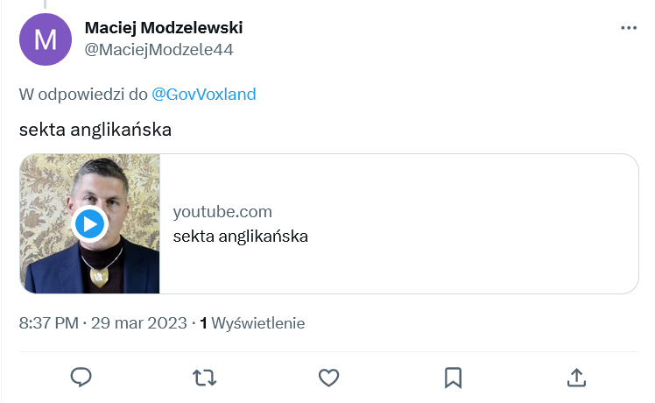Click the purple M profile avatar

(45, 39)
